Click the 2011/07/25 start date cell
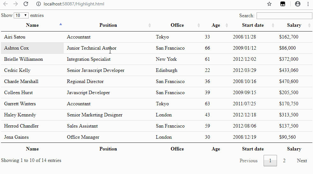 coord(253,104)
